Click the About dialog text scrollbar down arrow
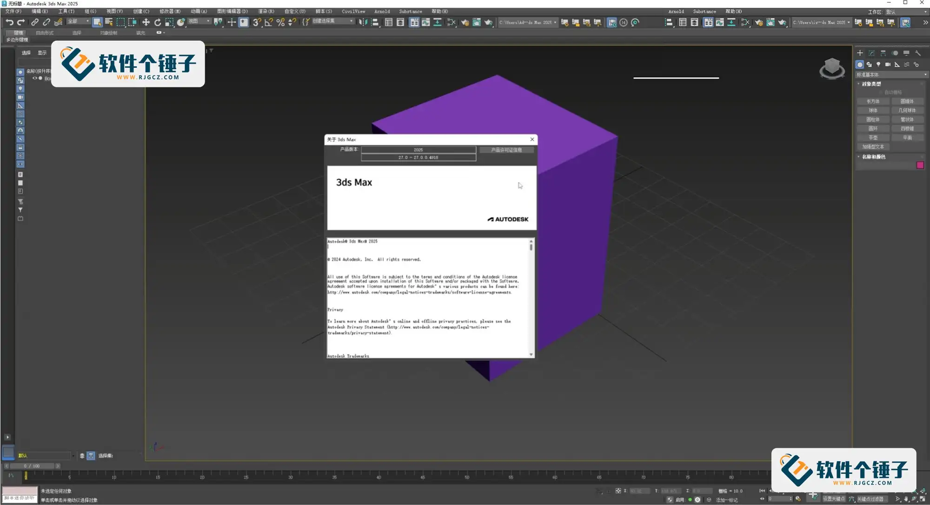Image resolution: width=930 pixels, height=505 pixels. click(531, 354)
